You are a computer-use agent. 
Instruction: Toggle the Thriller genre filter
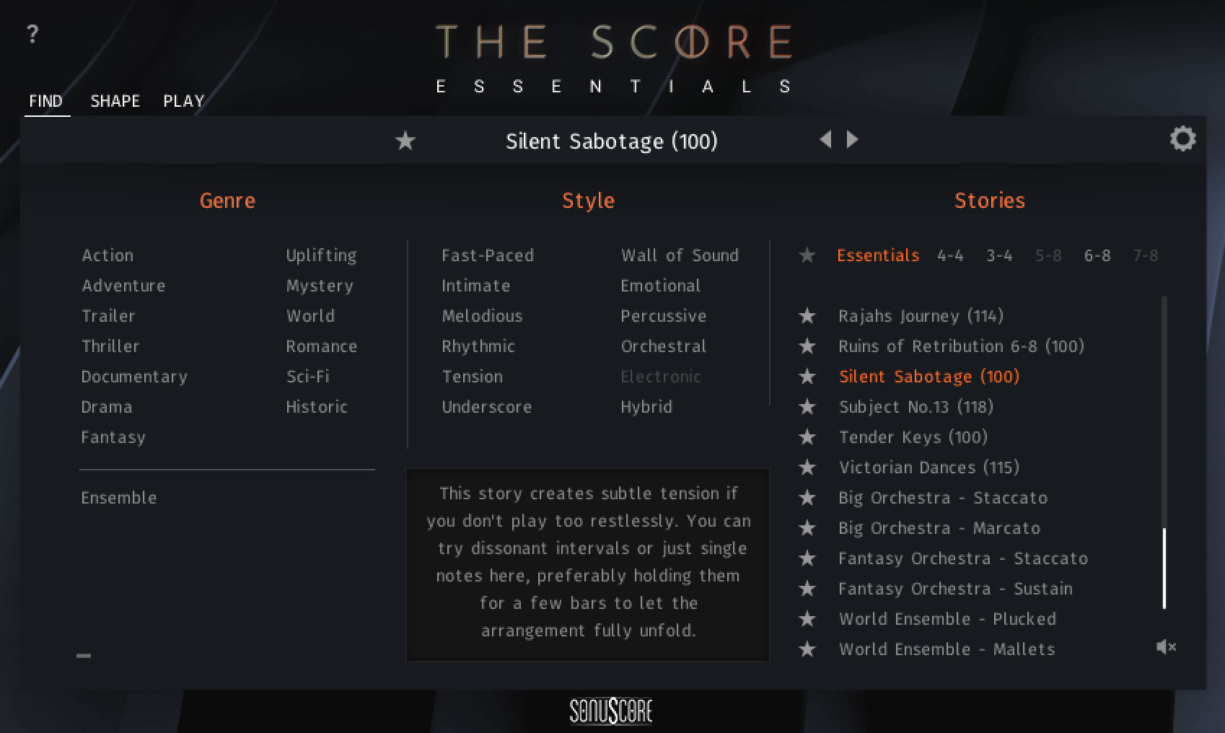coord(110,346)
